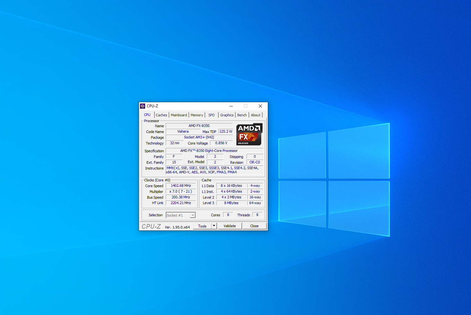
Task: Click the Close button at the bottom
Action: (254, 226)
